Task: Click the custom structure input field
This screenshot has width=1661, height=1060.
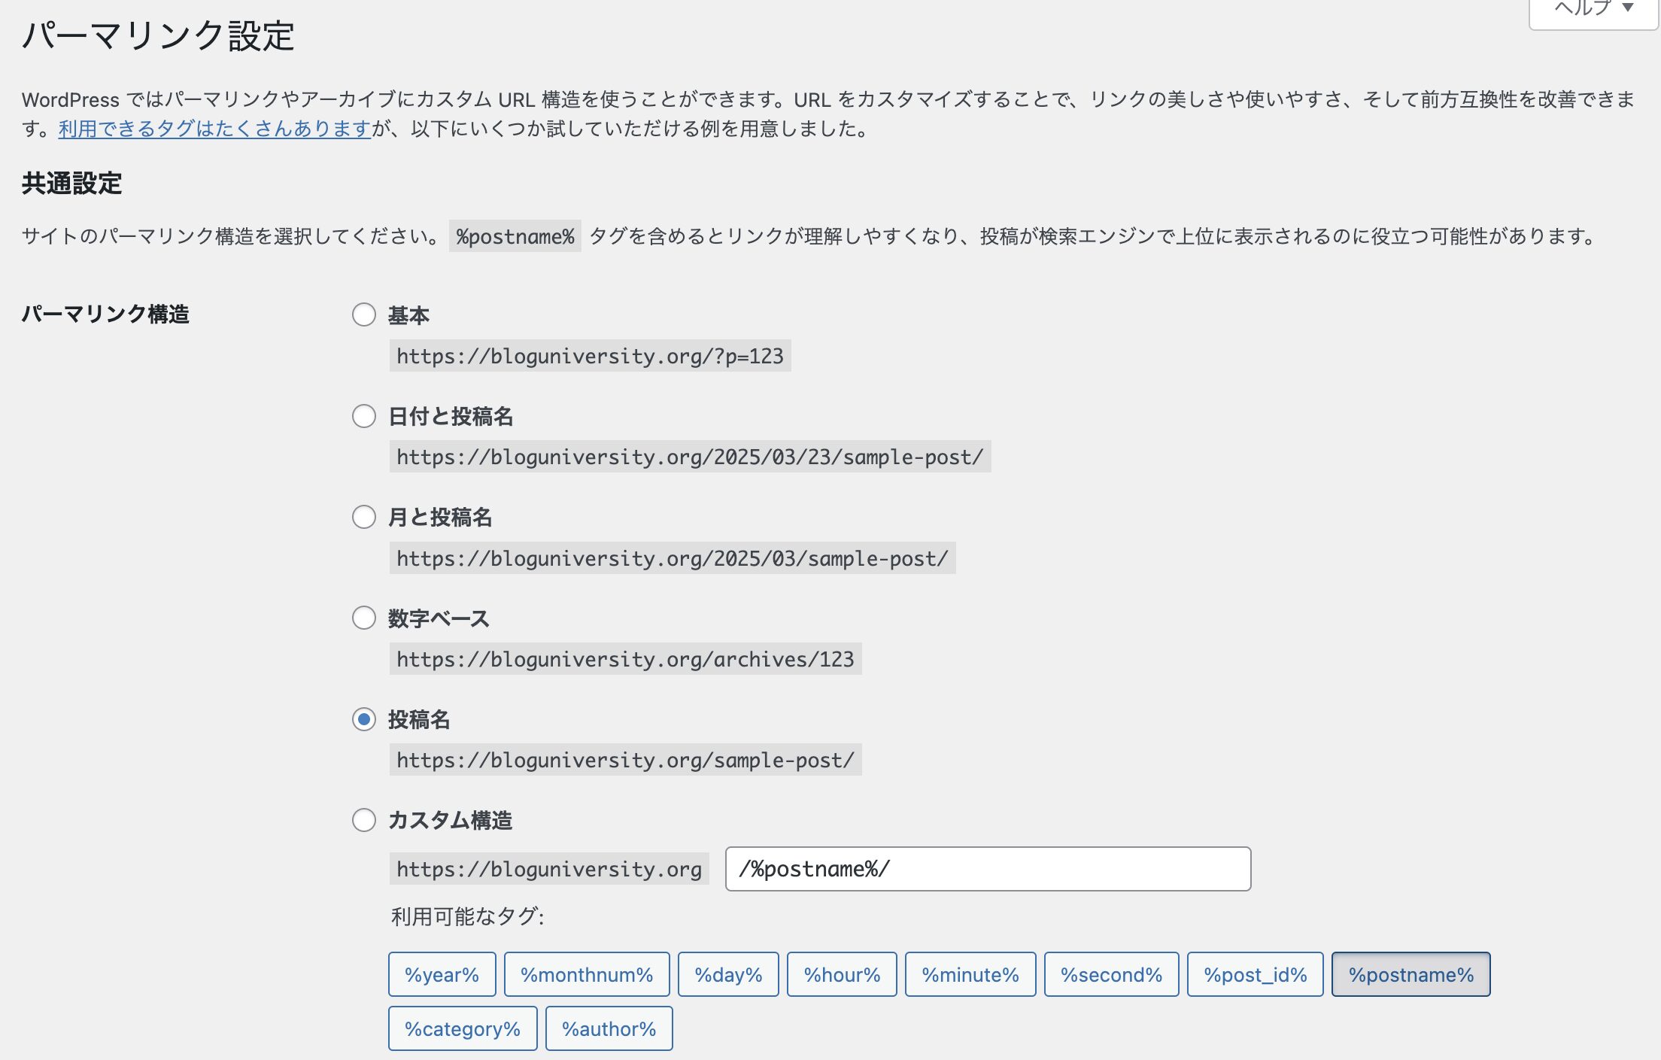Action: point(988,869)
